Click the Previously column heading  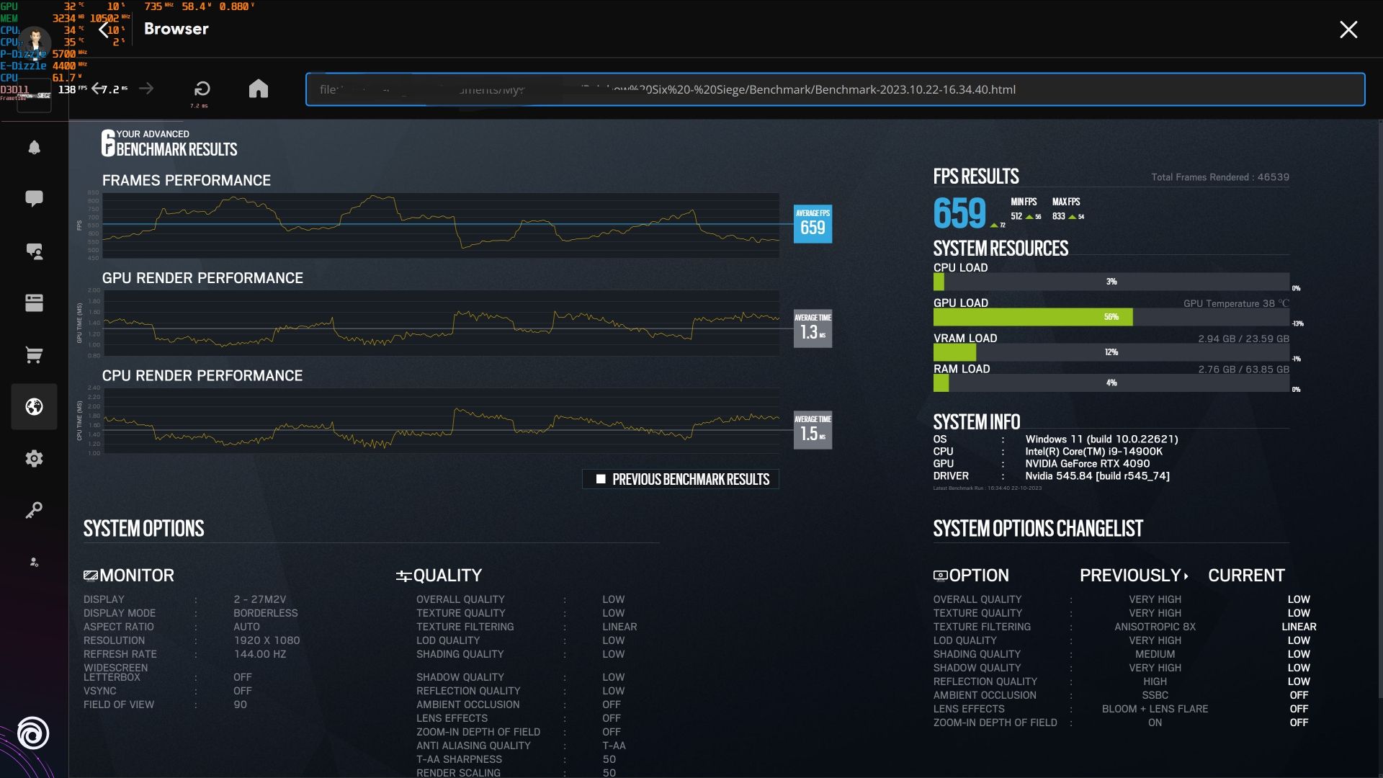pyautogui.click(x=1134, y=576)
